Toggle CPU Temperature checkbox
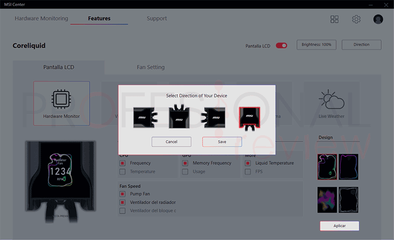The image size is (394, 240). pos(122,172)
